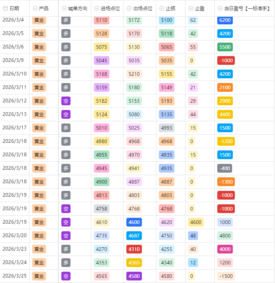The image size is (275, 283).
Task: Click the field icon next to 止盈
Action: [191, 8]
